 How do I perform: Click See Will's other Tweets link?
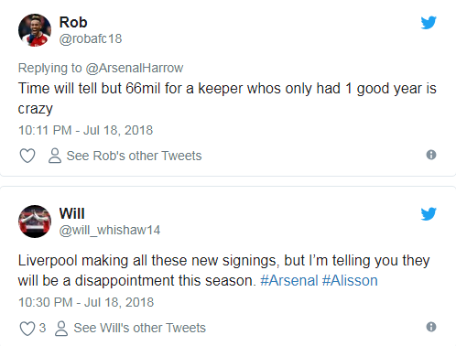coord(140,328)
